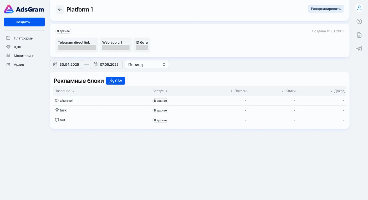
Task: Open Платформы in the sidebar
Action: point(24,38)
